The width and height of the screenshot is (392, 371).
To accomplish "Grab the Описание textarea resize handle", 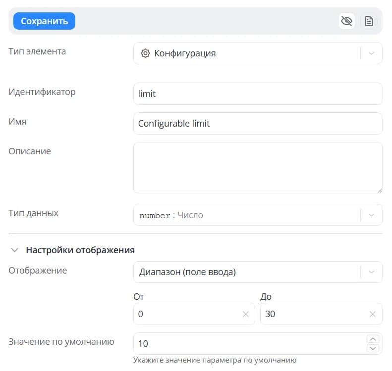I will pyautogui.click(x=380, y=190).
